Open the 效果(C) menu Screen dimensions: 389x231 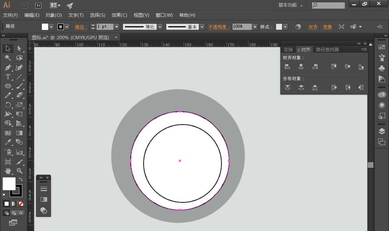click(119, 15)
